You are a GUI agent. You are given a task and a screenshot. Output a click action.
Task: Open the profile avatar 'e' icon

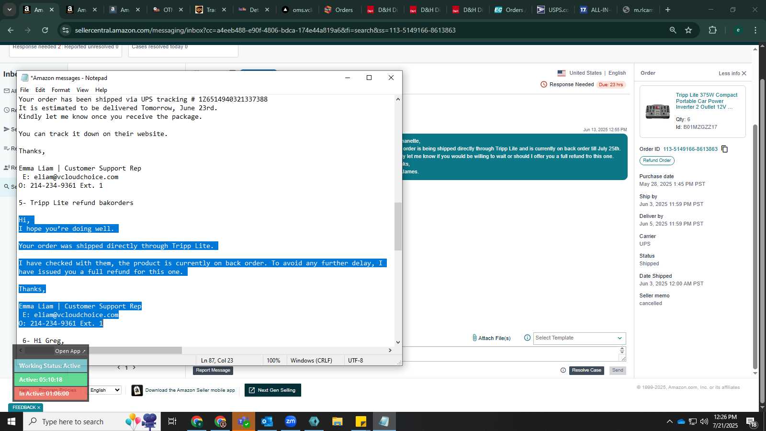tap(738, 30)
